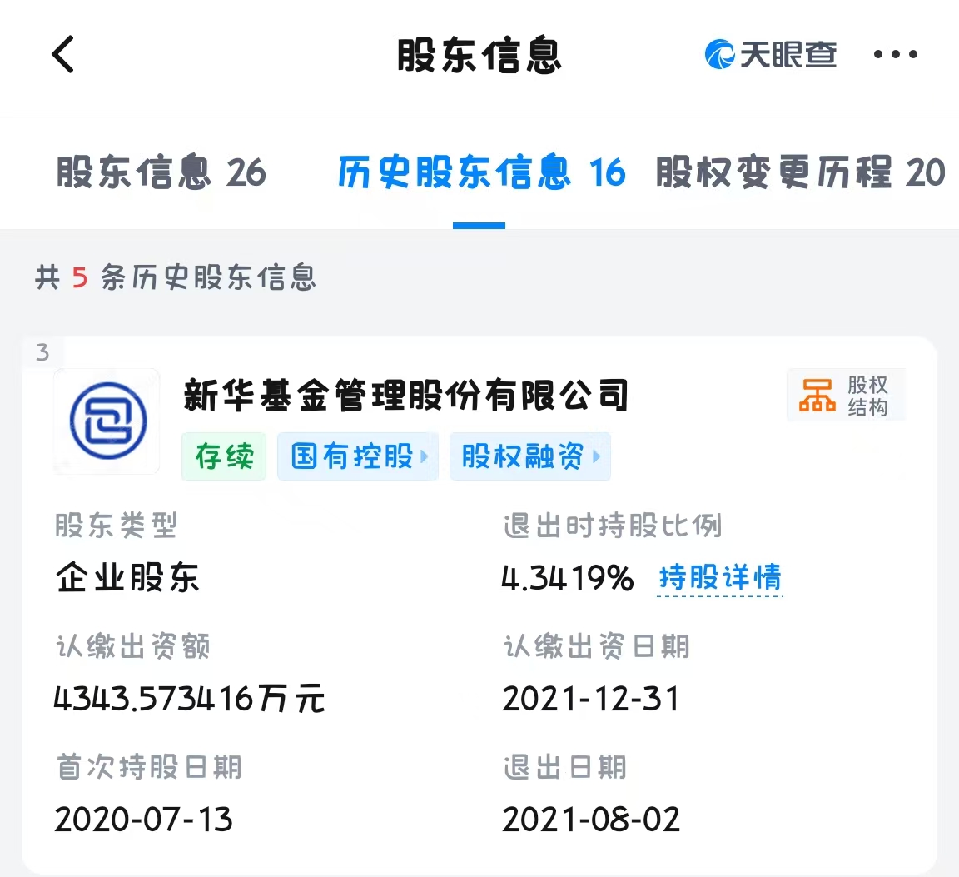Tap the 4343.573416万元 subscribed capital amount

(x=189, y=699)
